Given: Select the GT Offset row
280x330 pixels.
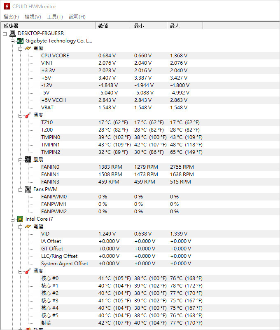Looking at the screenshot, I should (x=160, y=249).
